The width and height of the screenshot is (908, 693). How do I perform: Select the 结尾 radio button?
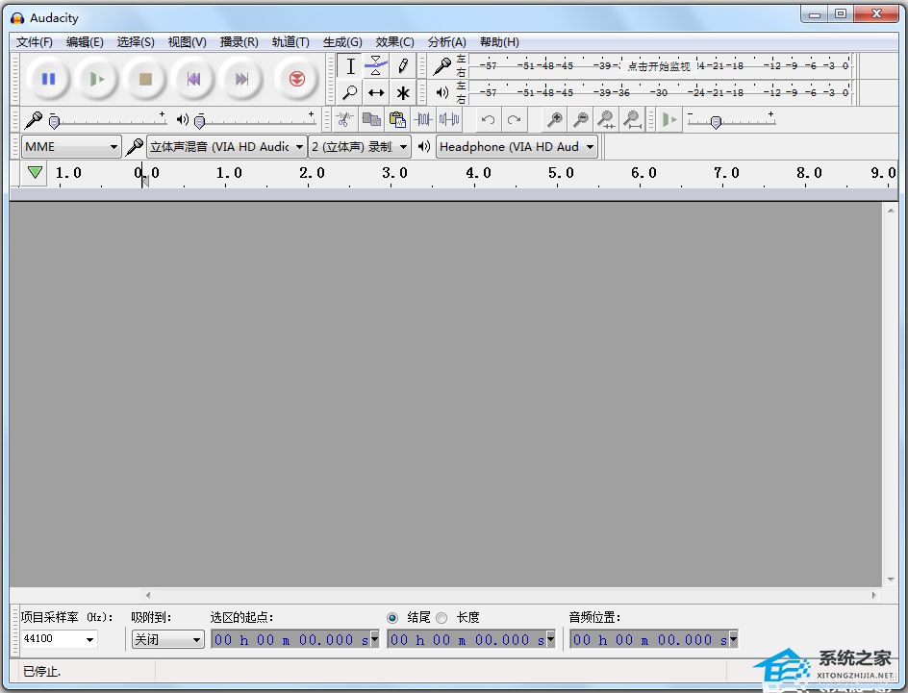tap(392, 618)
